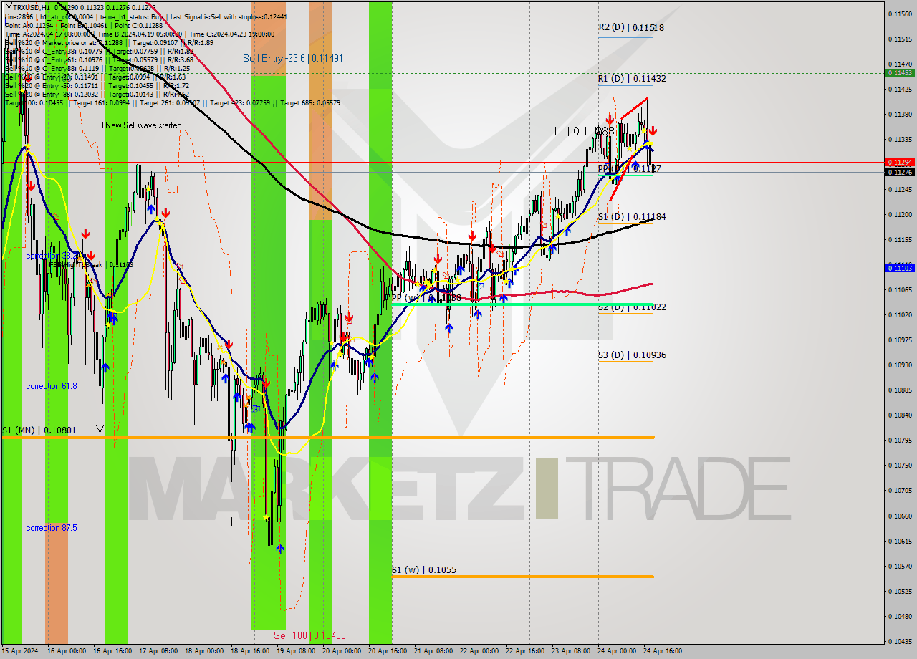Click the 'correction 87.5' label
Image resolution: width=917 pixels, height=659 pixels.
point(52,528)
